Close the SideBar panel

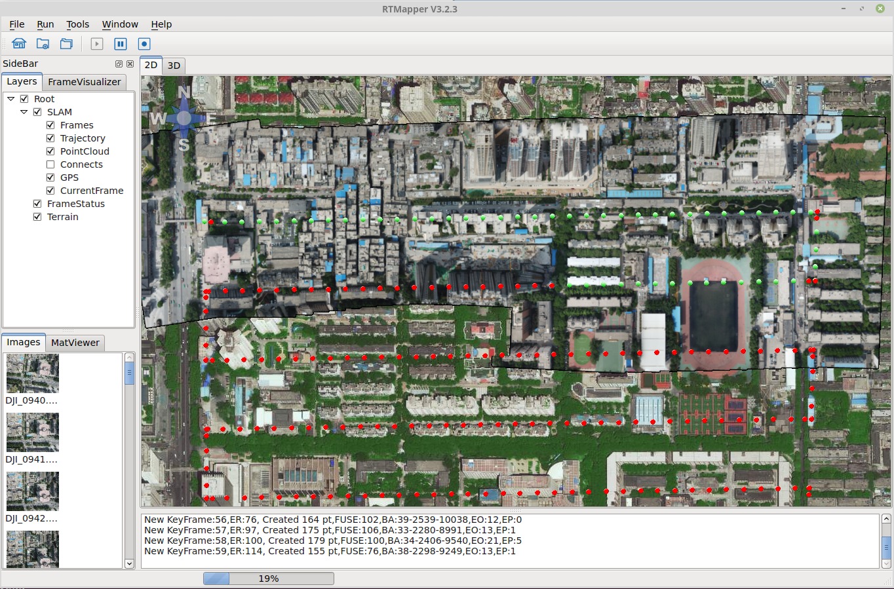[x=130, y=64]
